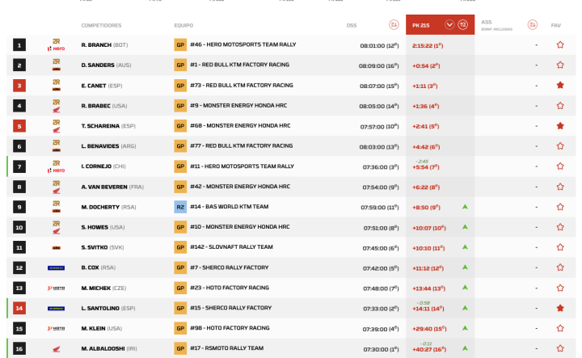582x358 pixels.
Task: Click red position badge 3
Action: (19, 86)
